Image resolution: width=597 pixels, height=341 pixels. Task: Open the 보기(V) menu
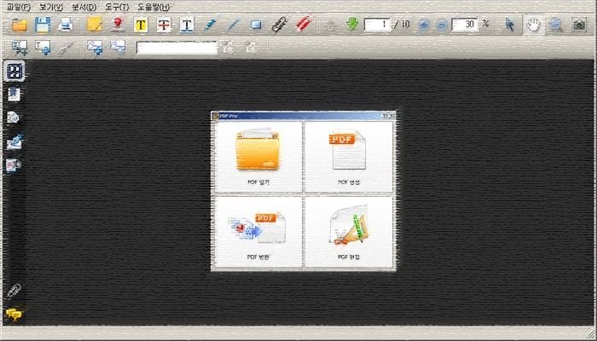click(x=51, y=7)
